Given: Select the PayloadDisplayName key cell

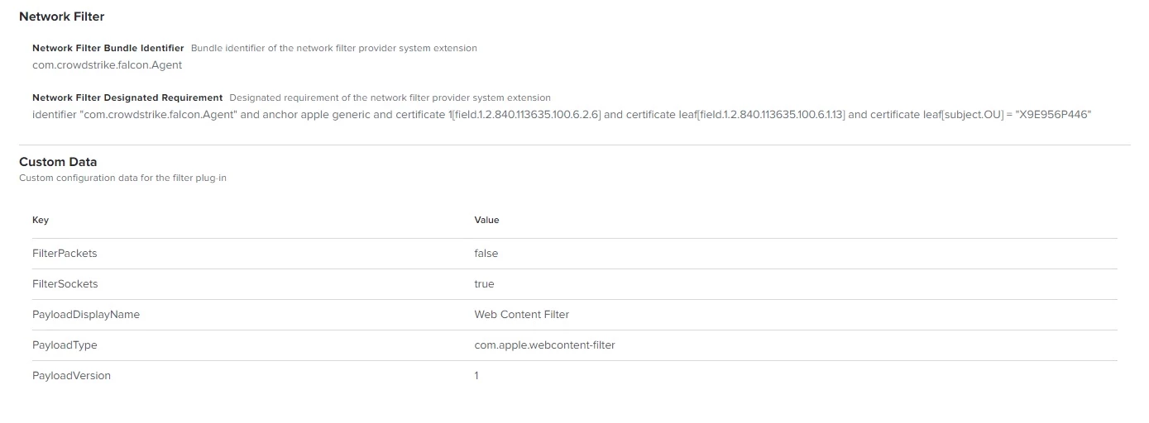Looking at the screenshot, I should (x=86, y=315).
